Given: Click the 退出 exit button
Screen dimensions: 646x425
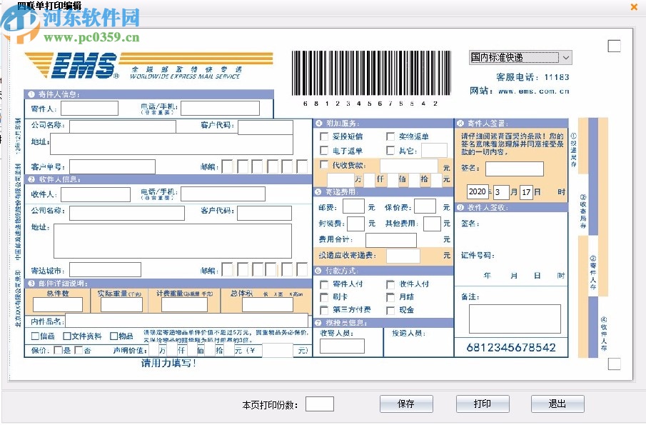Looking at the screenshot, I should pyautogui.click(x=557, y=404).
